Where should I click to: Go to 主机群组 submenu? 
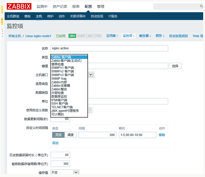point(13,16)
